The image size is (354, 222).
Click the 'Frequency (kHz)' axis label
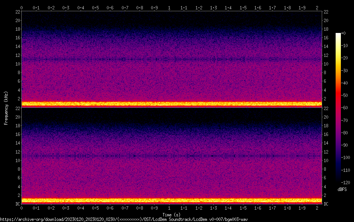click(x=6, y=108)
